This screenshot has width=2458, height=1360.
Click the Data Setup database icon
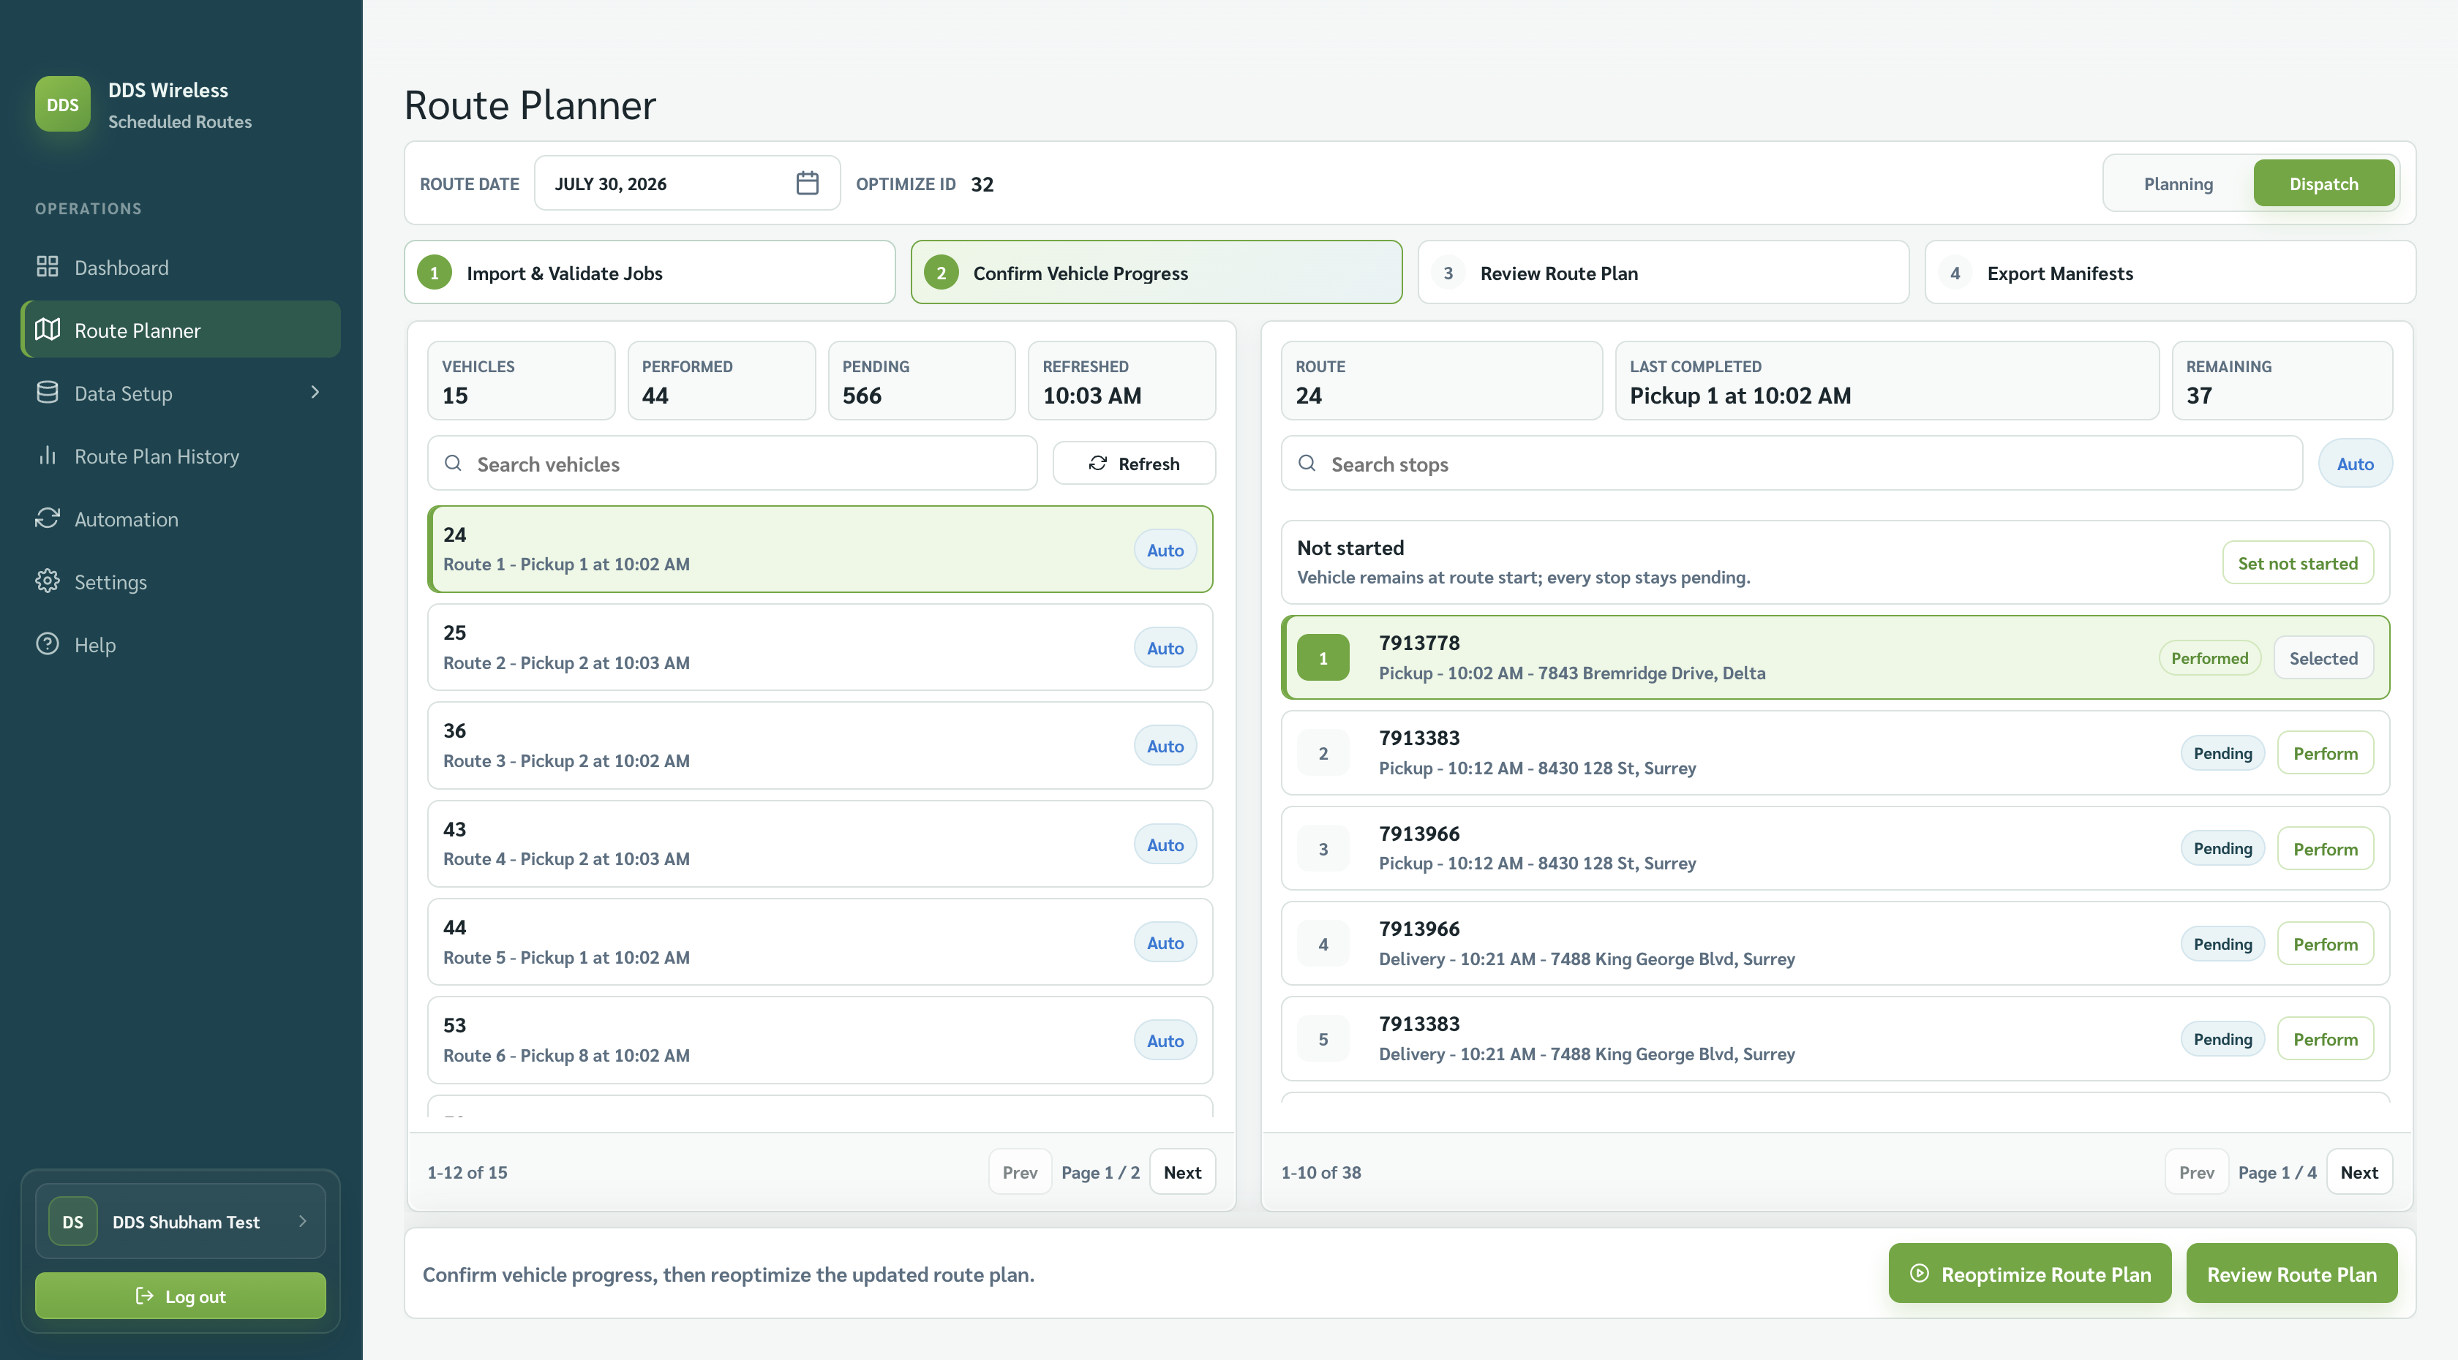coord(48,393)
